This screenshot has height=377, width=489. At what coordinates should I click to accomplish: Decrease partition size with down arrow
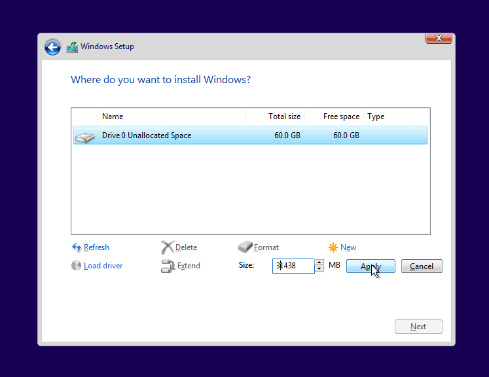click(x=319, y=269)
